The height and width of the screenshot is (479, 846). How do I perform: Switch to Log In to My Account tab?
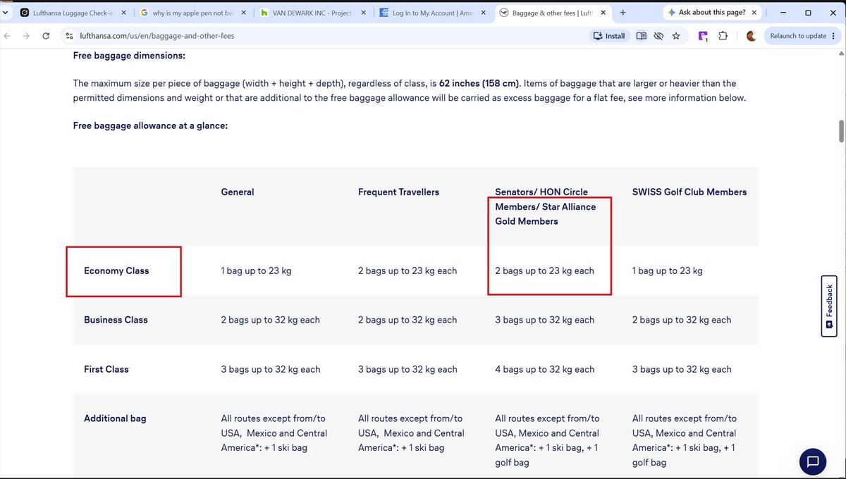click(x=433, y=13)
